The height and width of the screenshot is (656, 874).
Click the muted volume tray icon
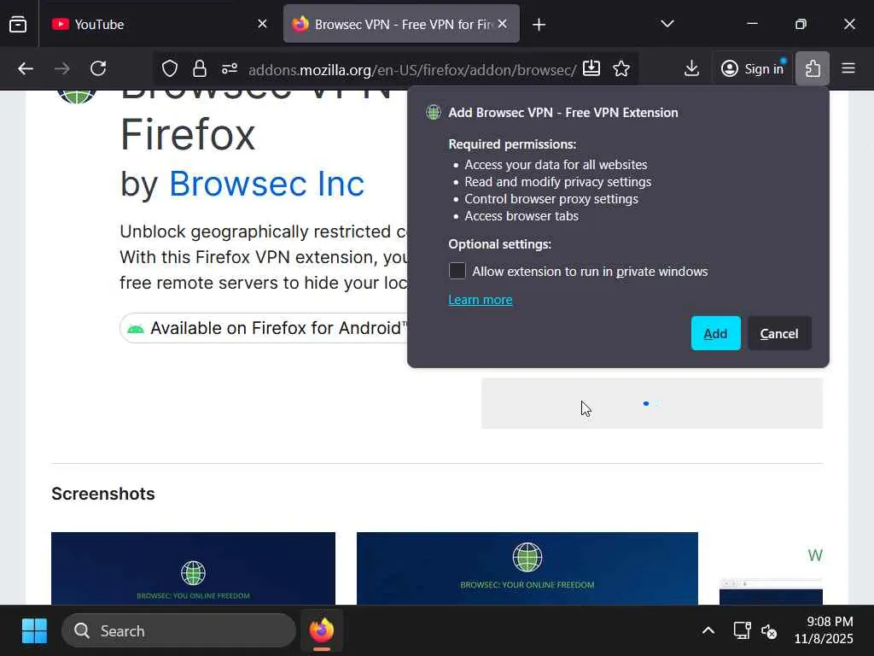point(769,631)
